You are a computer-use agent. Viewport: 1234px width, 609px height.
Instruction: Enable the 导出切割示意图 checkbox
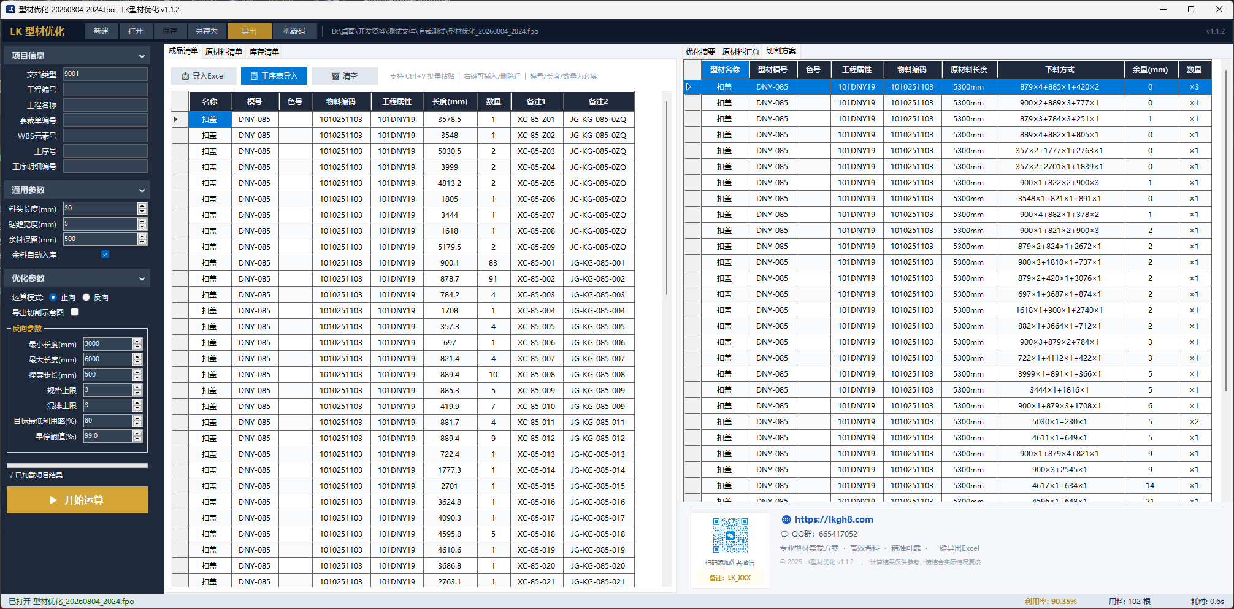[75, 312]
